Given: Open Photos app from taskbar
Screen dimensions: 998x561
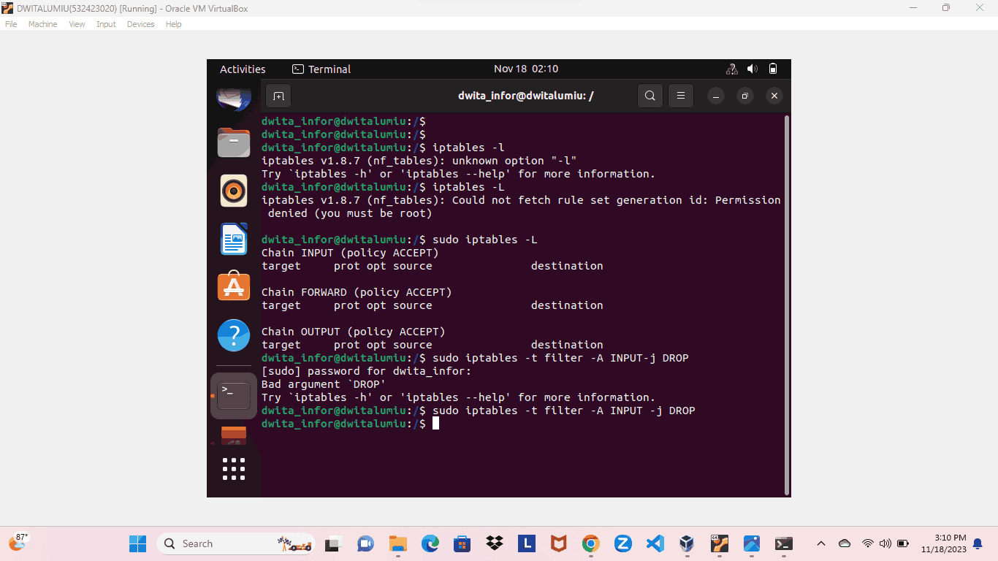Looking at the screenshot, I should coord(752,543).
